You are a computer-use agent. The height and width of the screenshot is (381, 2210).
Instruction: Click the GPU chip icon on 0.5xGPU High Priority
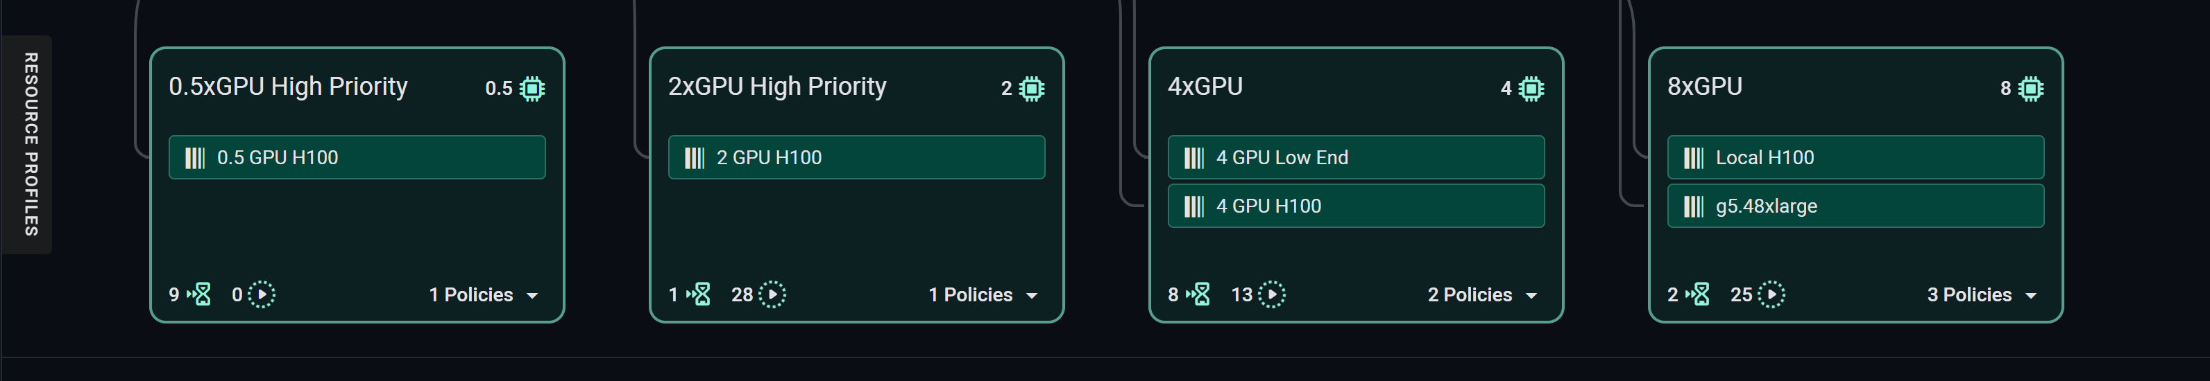pos(532,88)
